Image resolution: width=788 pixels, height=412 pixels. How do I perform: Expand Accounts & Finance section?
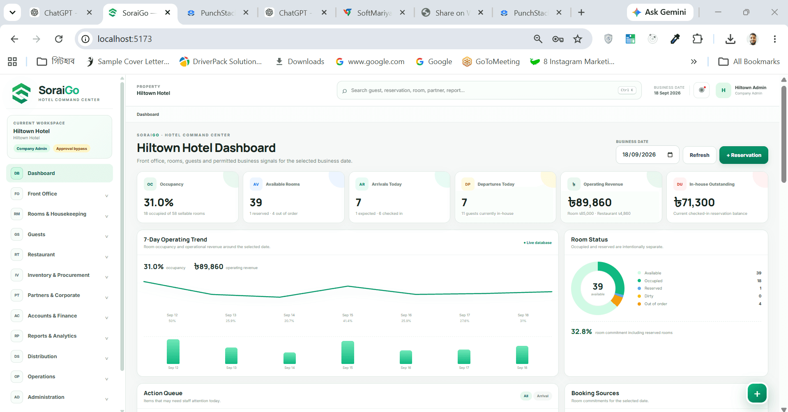pyautogui.click(x=60, y=316)
